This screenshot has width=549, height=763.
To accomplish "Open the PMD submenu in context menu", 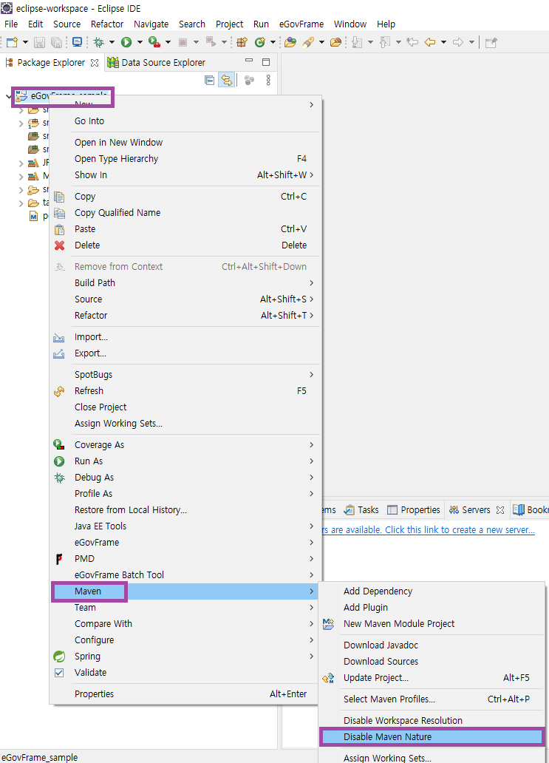I will [185, 559].
